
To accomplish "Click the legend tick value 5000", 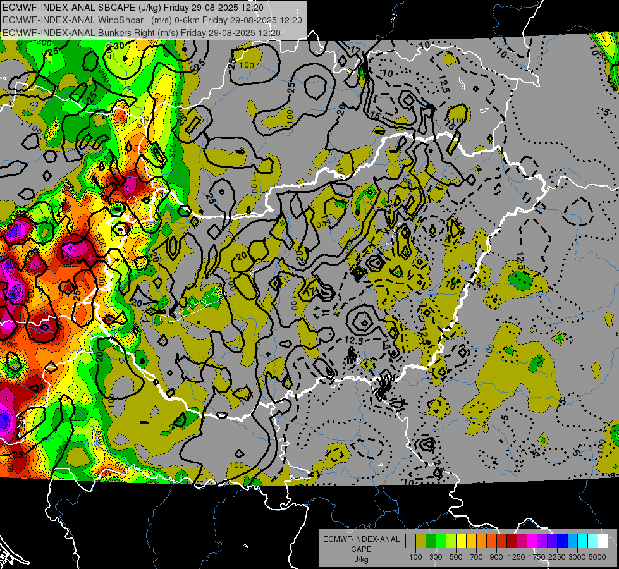I will (x=598, y=557).
